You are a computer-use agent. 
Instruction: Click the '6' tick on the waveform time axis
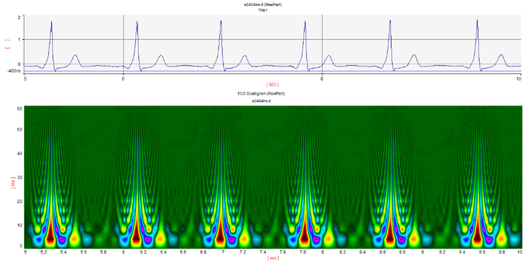pyautogui.click(x=123, y=79)
